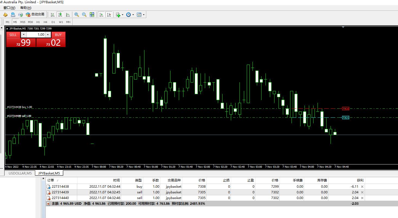Screen dimensions: 398x218
Task: Open the signals radio-wave icon
Action: (x=21, y=15)
